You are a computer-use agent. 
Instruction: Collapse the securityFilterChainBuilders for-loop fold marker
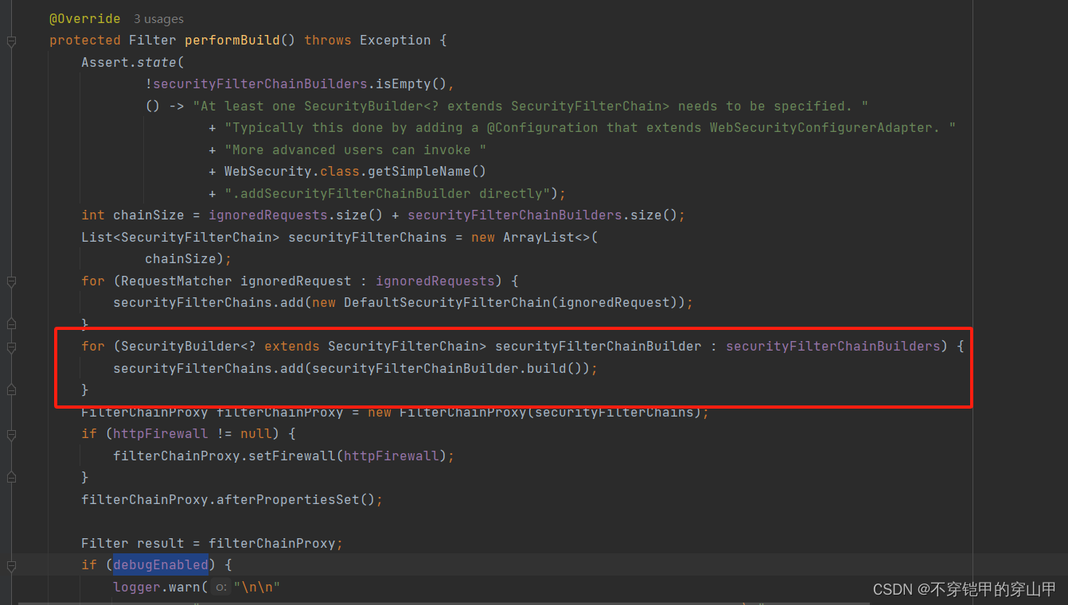coord(11,347)
